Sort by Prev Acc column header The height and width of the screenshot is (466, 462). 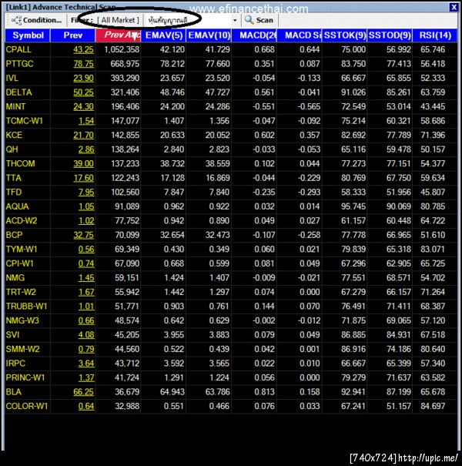(x=118, y=35)
